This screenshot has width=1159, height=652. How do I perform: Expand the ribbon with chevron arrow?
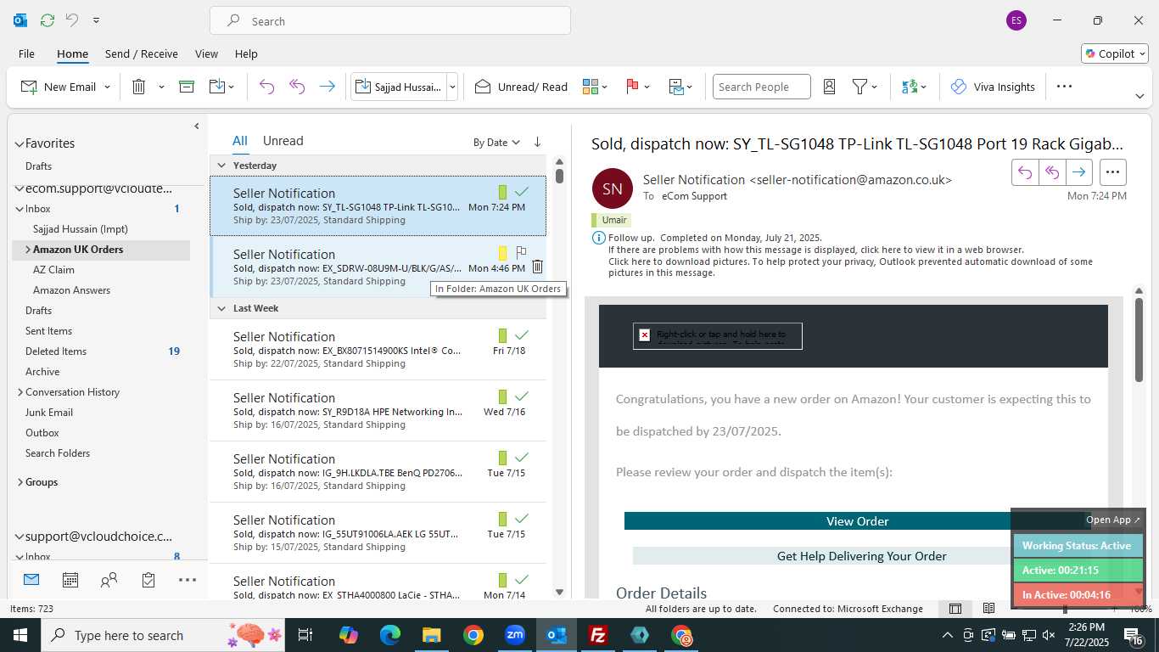1139,96
